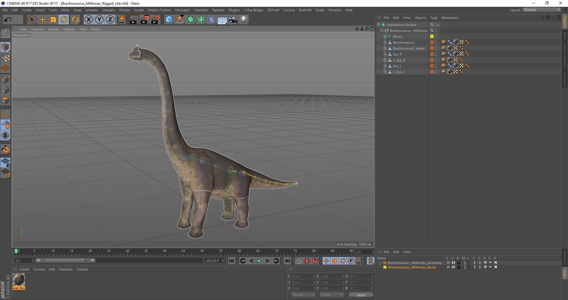568x300 pixels.
Task: Add a camera object
Action: 233,20
